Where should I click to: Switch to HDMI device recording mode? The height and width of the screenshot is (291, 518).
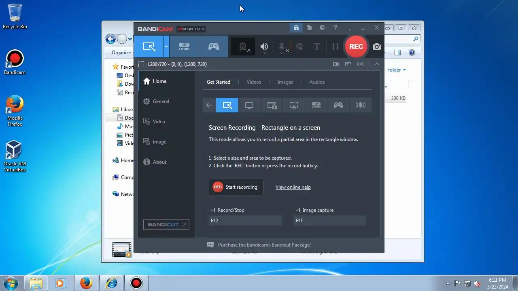[x=184, y=46]
